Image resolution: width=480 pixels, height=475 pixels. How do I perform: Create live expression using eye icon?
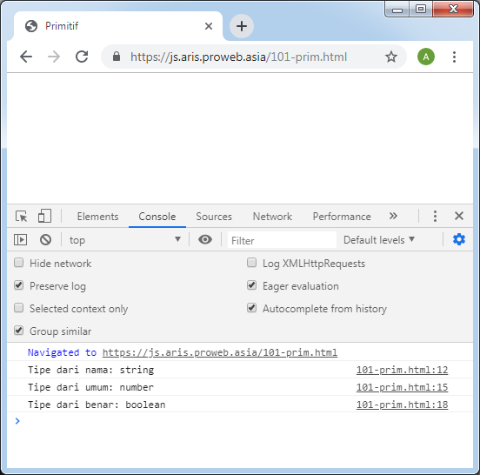coord(205,239)
